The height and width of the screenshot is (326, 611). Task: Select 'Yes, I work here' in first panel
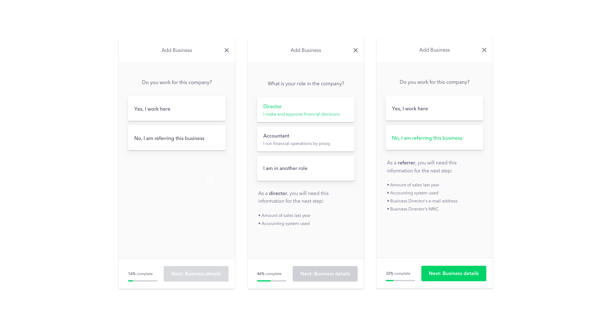pyautogui.click(x=177, y=108)
